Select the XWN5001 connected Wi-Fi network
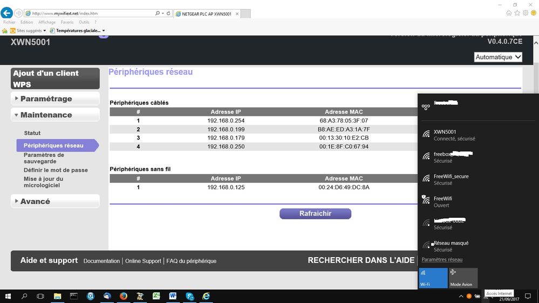539x303 pixels. (x=478, y=135)
